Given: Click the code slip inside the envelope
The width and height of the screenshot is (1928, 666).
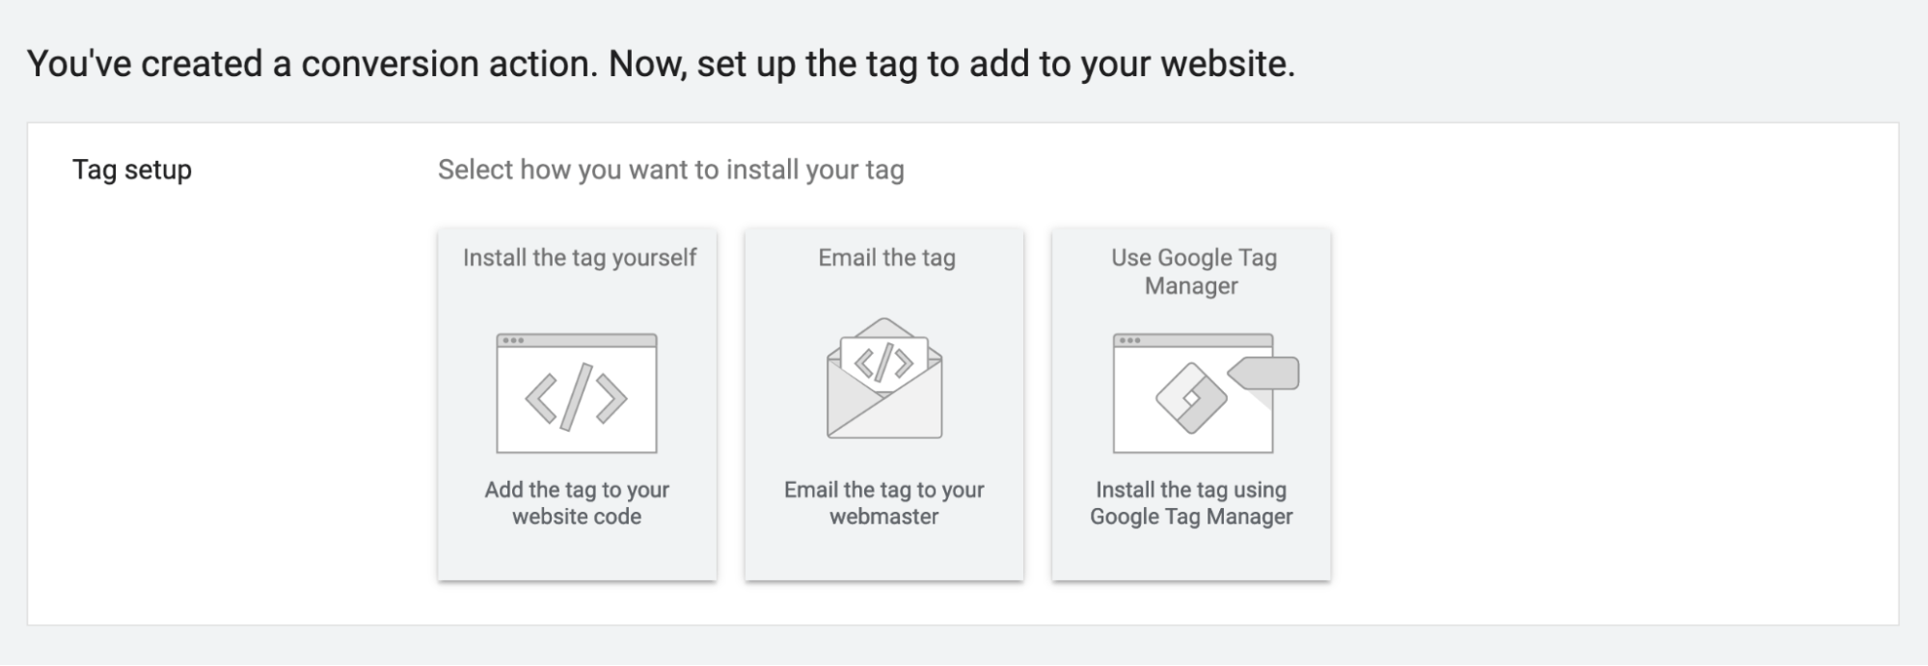Looking at the screenshot, I should (x=883, y=360).
